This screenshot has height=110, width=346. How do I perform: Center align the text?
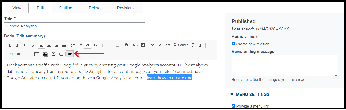49,45
